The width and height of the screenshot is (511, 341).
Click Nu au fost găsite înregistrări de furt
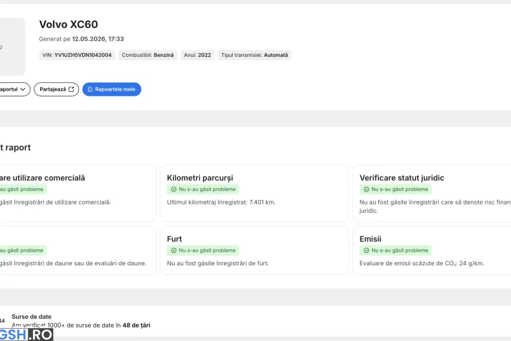pos(218,263)
